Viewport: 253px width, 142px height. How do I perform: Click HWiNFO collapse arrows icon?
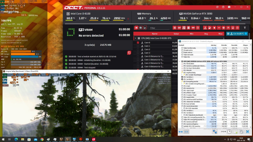[186, 132]
